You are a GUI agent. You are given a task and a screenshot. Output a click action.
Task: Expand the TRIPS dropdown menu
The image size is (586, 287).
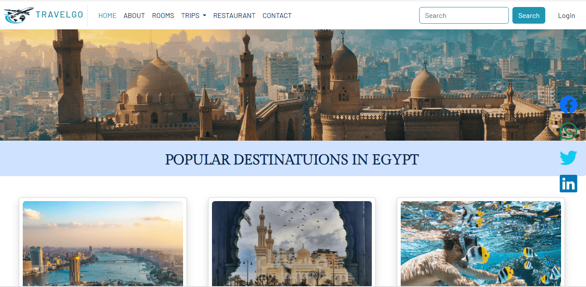tap(194, 15)
